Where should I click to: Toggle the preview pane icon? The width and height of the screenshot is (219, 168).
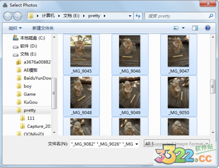click(195, 28)
